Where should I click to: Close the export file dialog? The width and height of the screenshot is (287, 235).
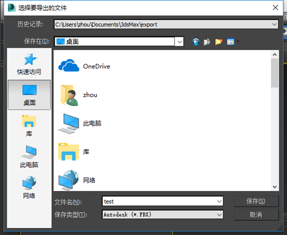275,8
